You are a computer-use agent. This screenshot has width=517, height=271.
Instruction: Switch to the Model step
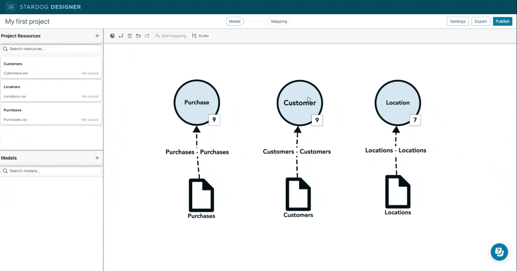[x=235, y=21]
